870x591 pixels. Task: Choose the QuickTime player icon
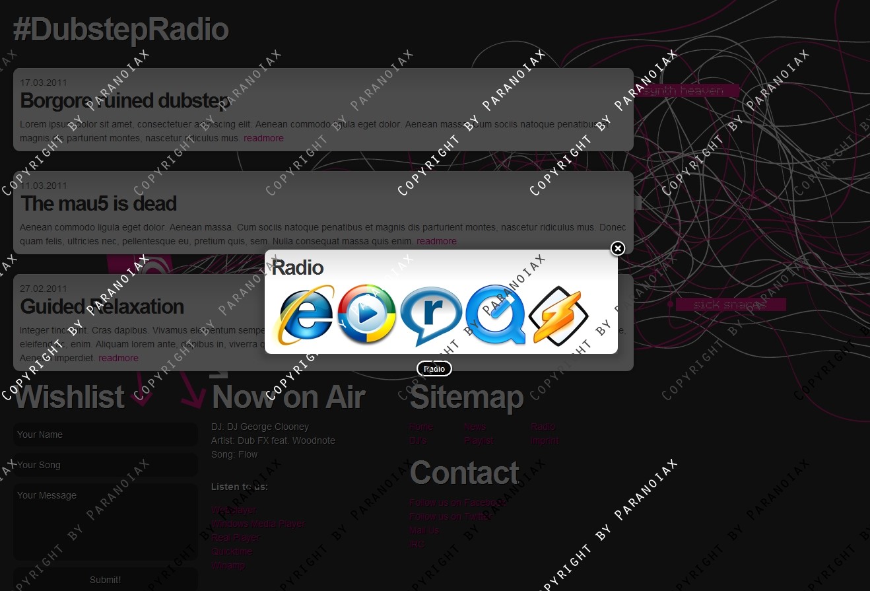[494, 316]
